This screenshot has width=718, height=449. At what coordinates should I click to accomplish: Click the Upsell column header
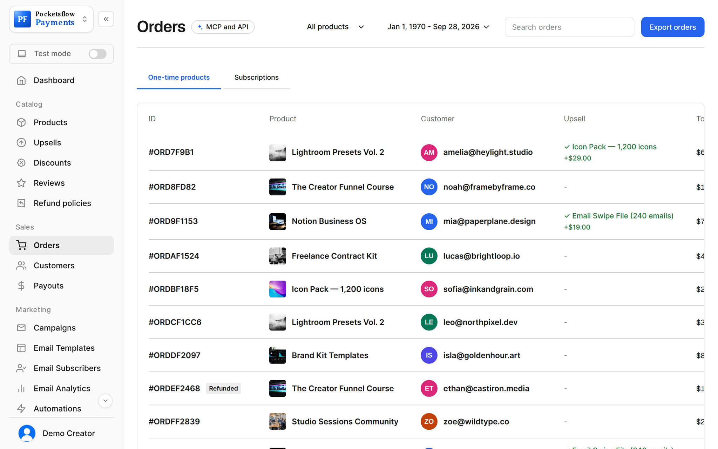(x=574, y=119)
